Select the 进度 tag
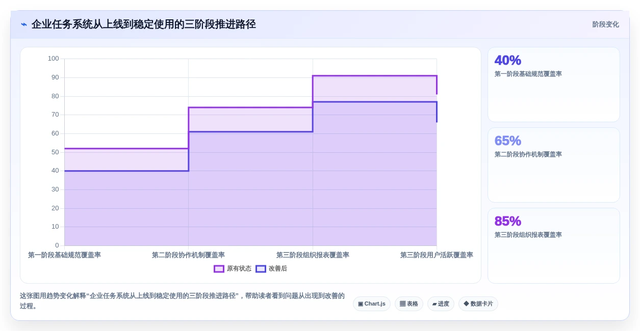640x331 pixels. [x=441, y=304]
